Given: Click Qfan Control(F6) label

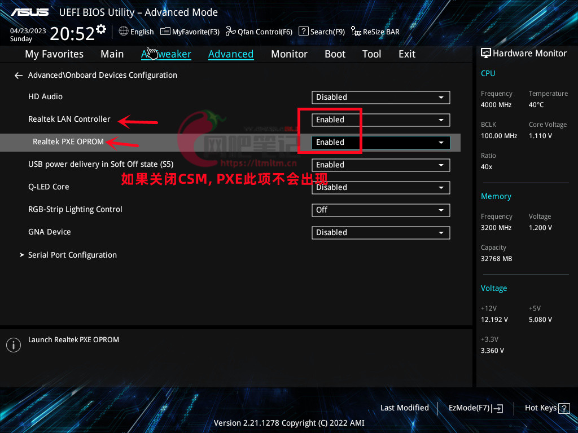Looking at the screenshot, I should (x=265, y=32).
